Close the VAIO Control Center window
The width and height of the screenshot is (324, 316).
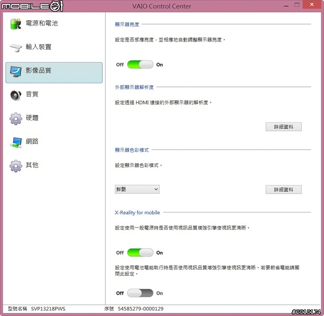tap(312, 5)
